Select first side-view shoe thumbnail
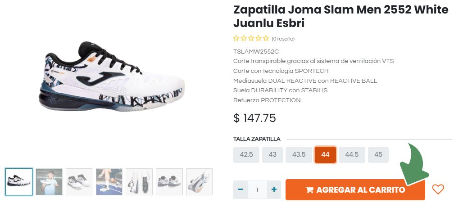The width and height of the screenshot is (454, 203). coord(19,182)
